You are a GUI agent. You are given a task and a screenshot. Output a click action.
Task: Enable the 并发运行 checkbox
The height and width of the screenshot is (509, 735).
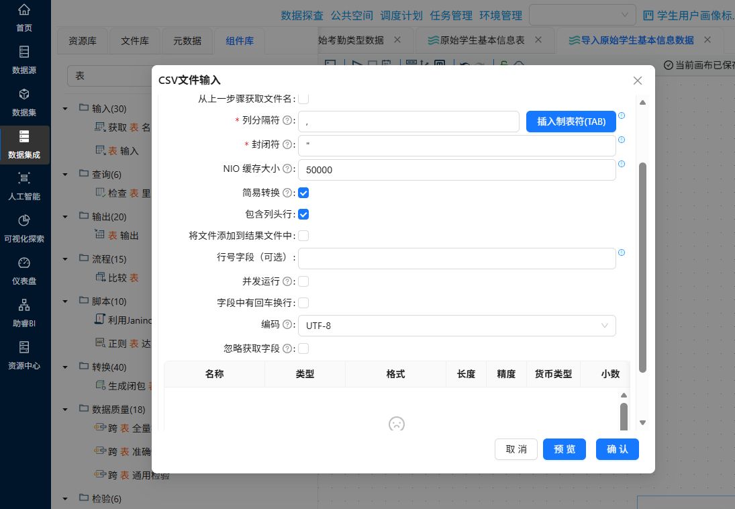pos(303,281)
